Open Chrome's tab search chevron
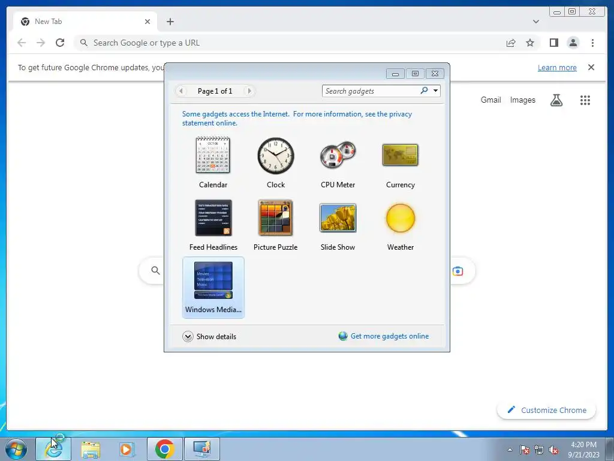Viewport: 614px width, 461px height. click(536, 22)
